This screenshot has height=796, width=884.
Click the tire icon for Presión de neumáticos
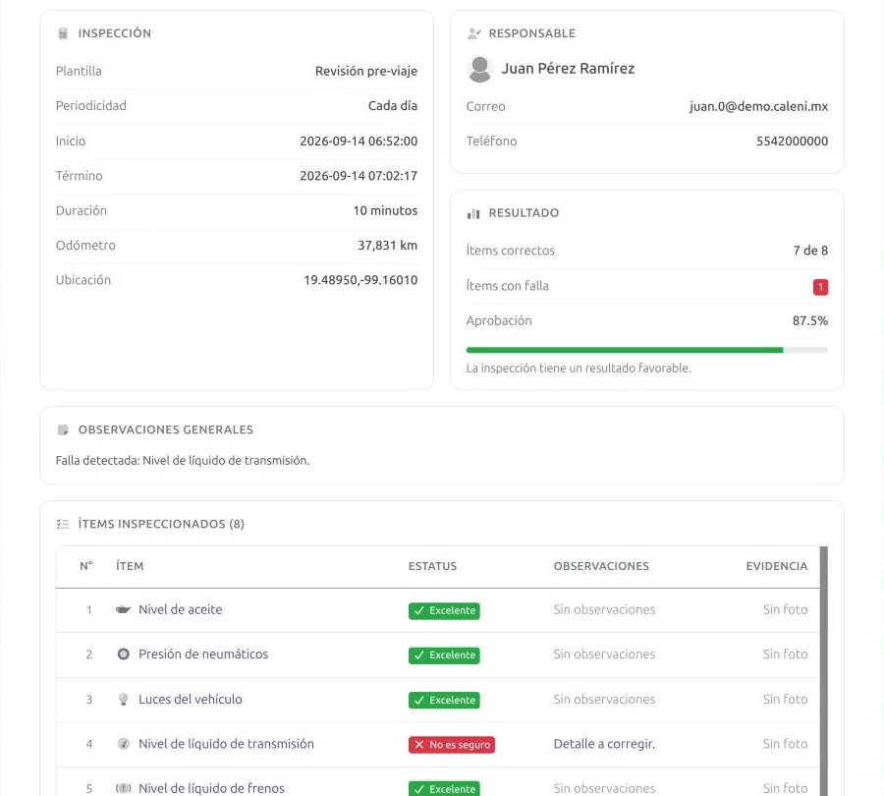coord(124,654)
